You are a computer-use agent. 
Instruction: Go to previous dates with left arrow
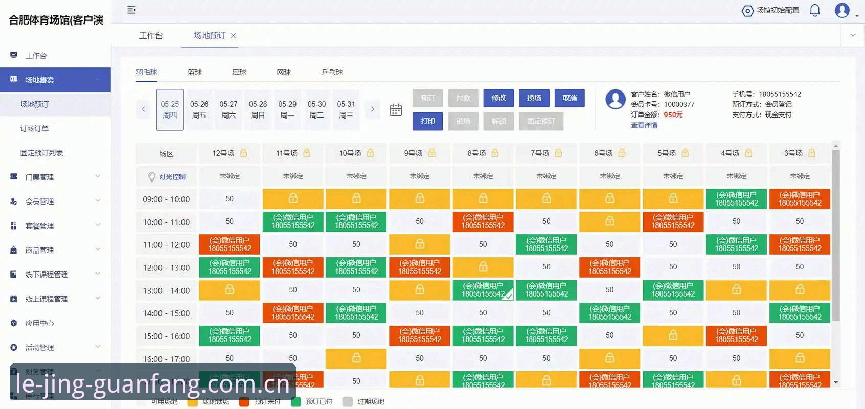143,109
